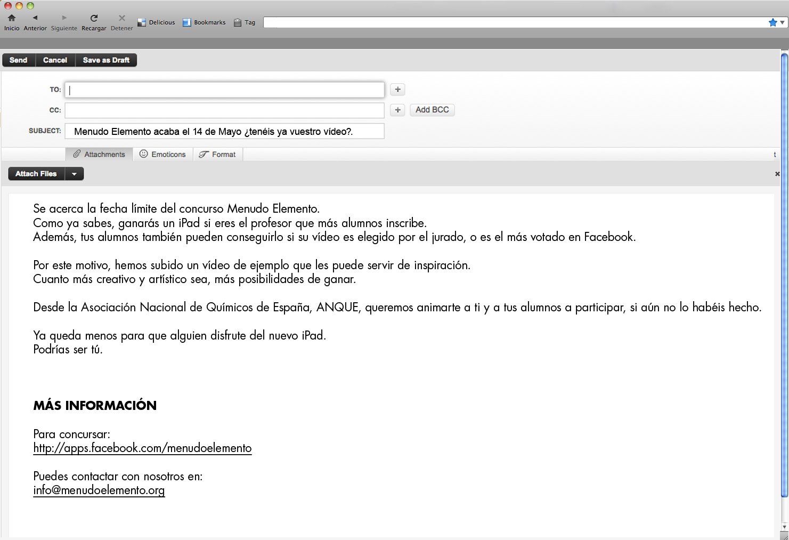The width and height of the screenshot is (789, 540).
Task: Go back with the Anterior arrow
Action: tap(35, 18)
